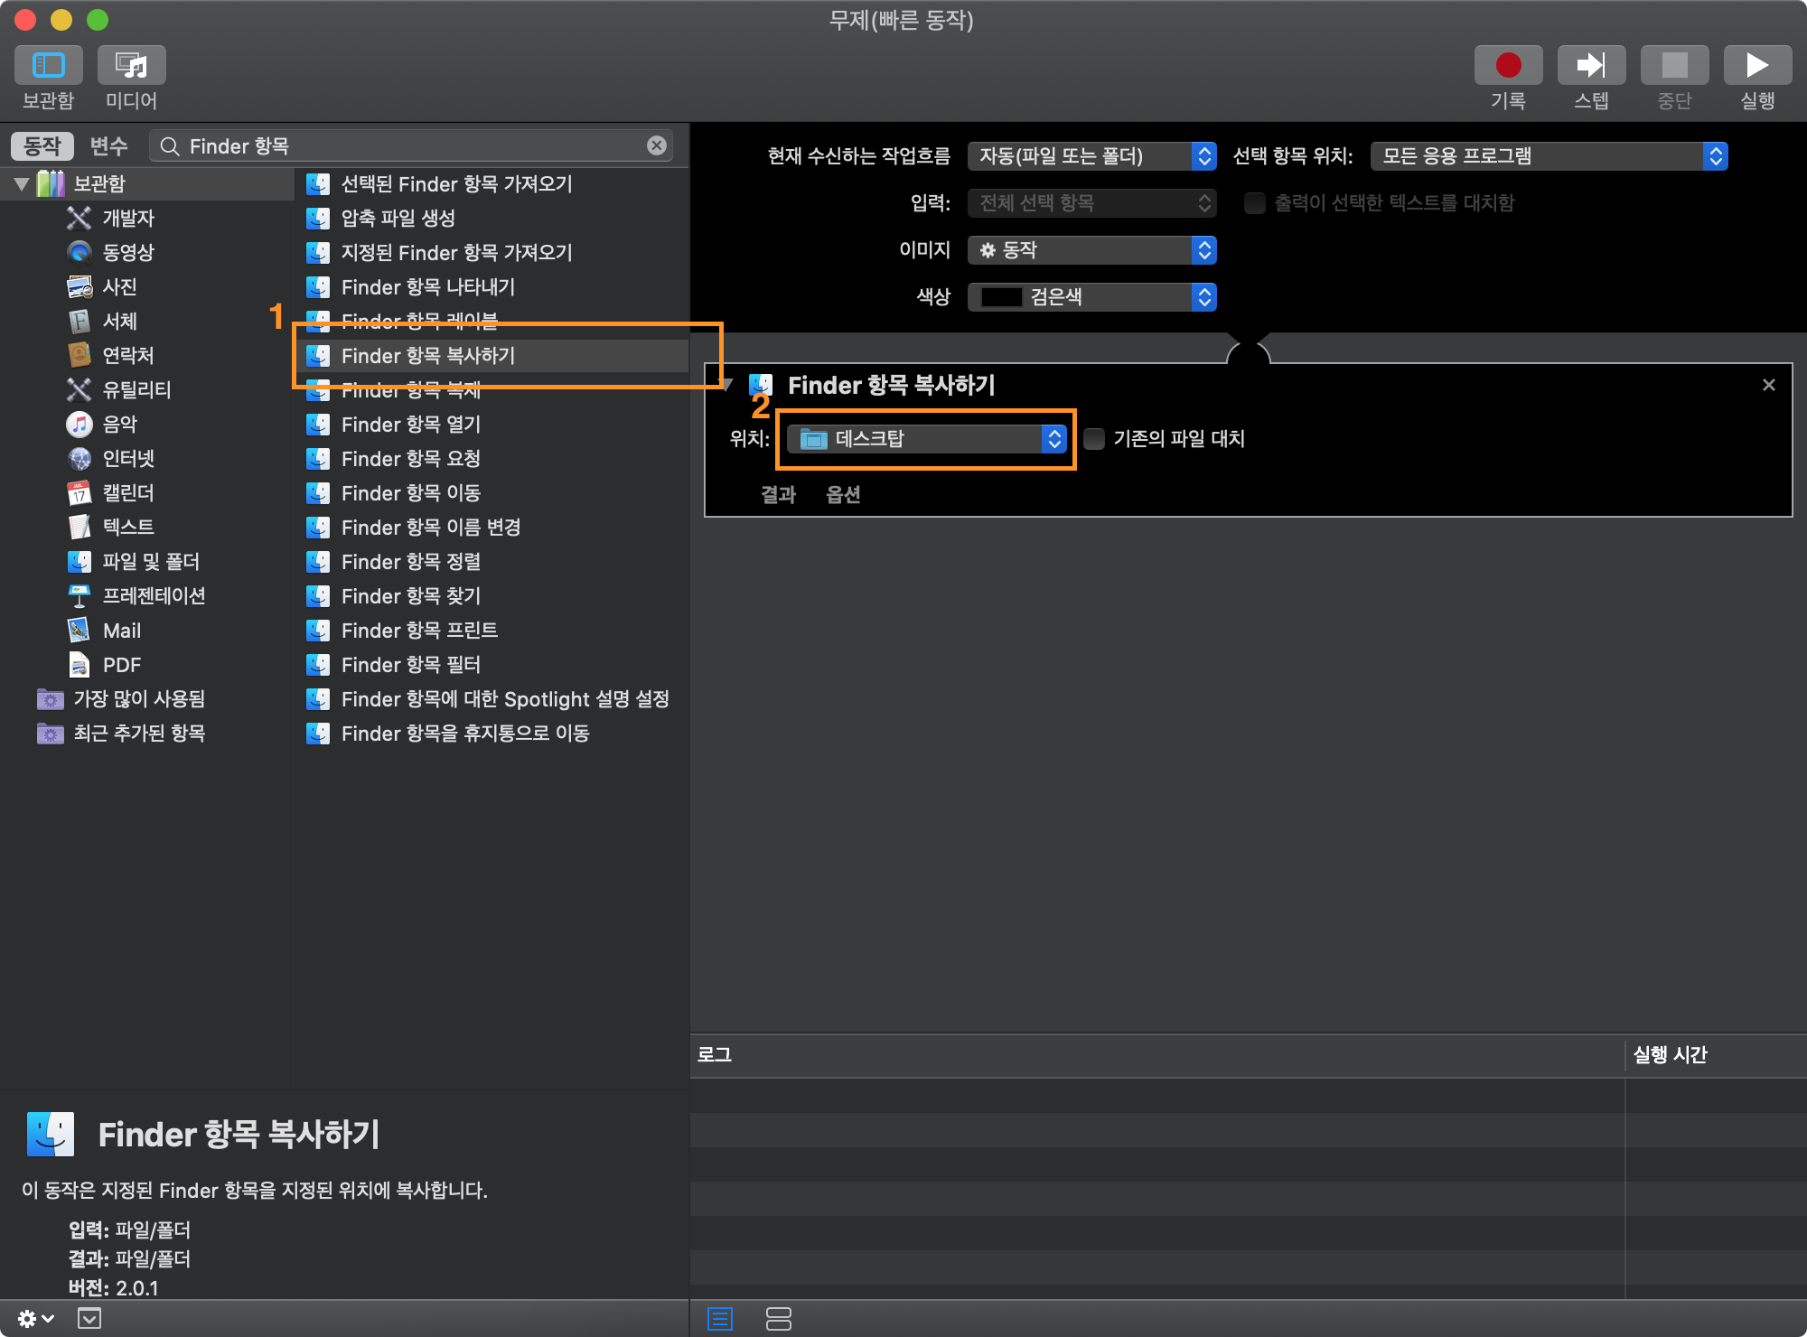Open the 위치 데스크탑 location dropdown
The height and width of the screenshot is (1337, 1807).
[x=927, y=439]
